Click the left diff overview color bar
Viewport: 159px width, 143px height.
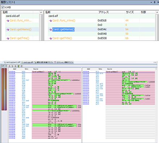pyautogui.click(x=3, y=89)
